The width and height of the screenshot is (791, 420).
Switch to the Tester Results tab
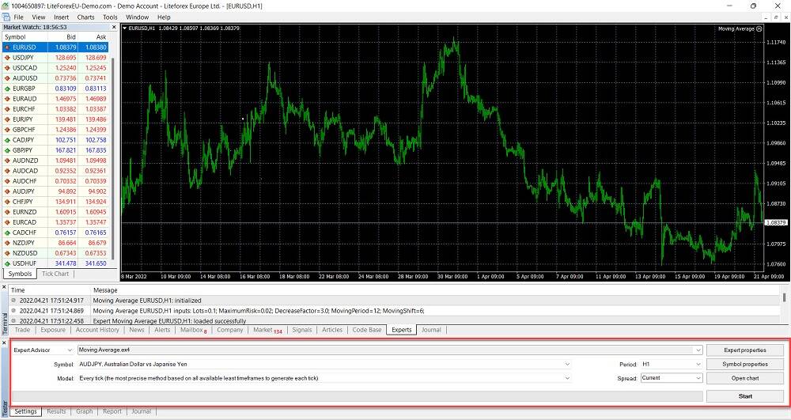pos(56,411)
